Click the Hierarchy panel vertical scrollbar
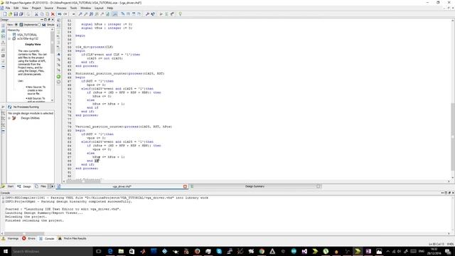 52,43
